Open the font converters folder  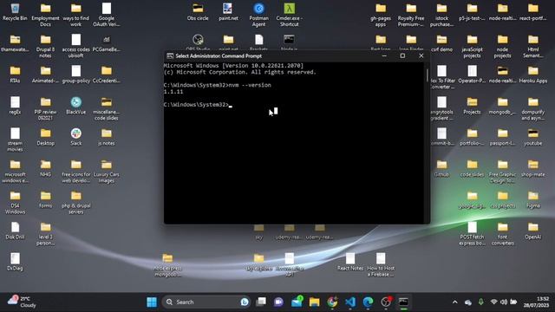coord(503,233)
